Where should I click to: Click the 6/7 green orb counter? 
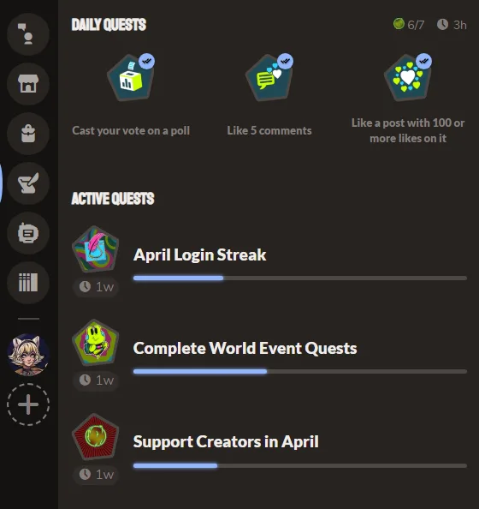[408, 24]
